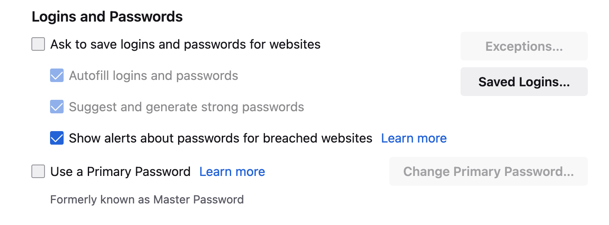This screenshot has width=609, height=225.
Task: Click the greyed-out Exceptions... button
Action: pyautogui.click(x=524, y=46)
